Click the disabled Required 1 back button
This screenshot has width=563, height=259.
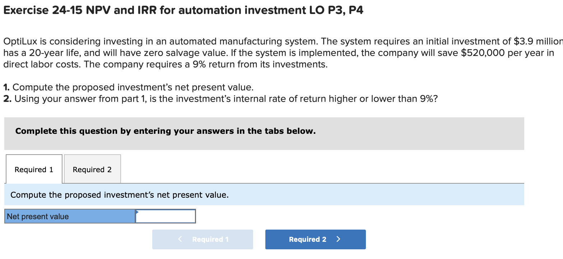203,239
